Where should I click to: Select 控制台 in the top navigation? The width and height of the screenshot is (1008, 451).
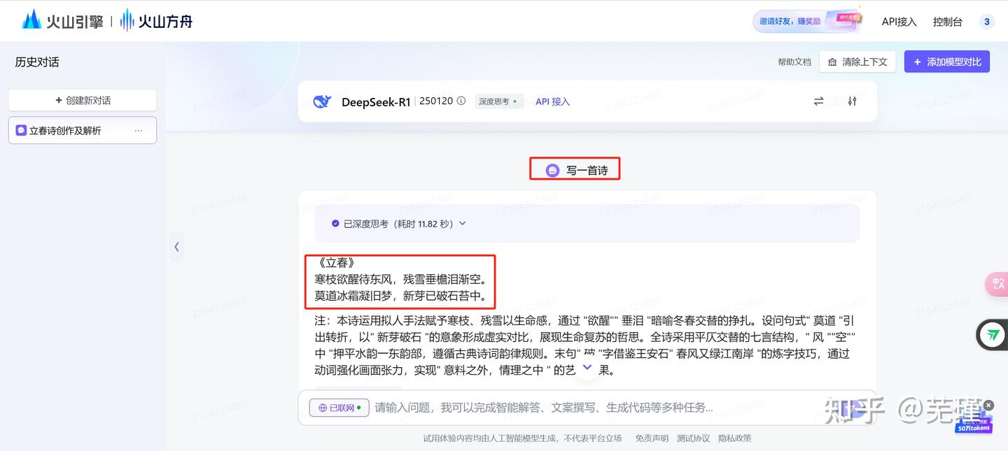[947, 22]
